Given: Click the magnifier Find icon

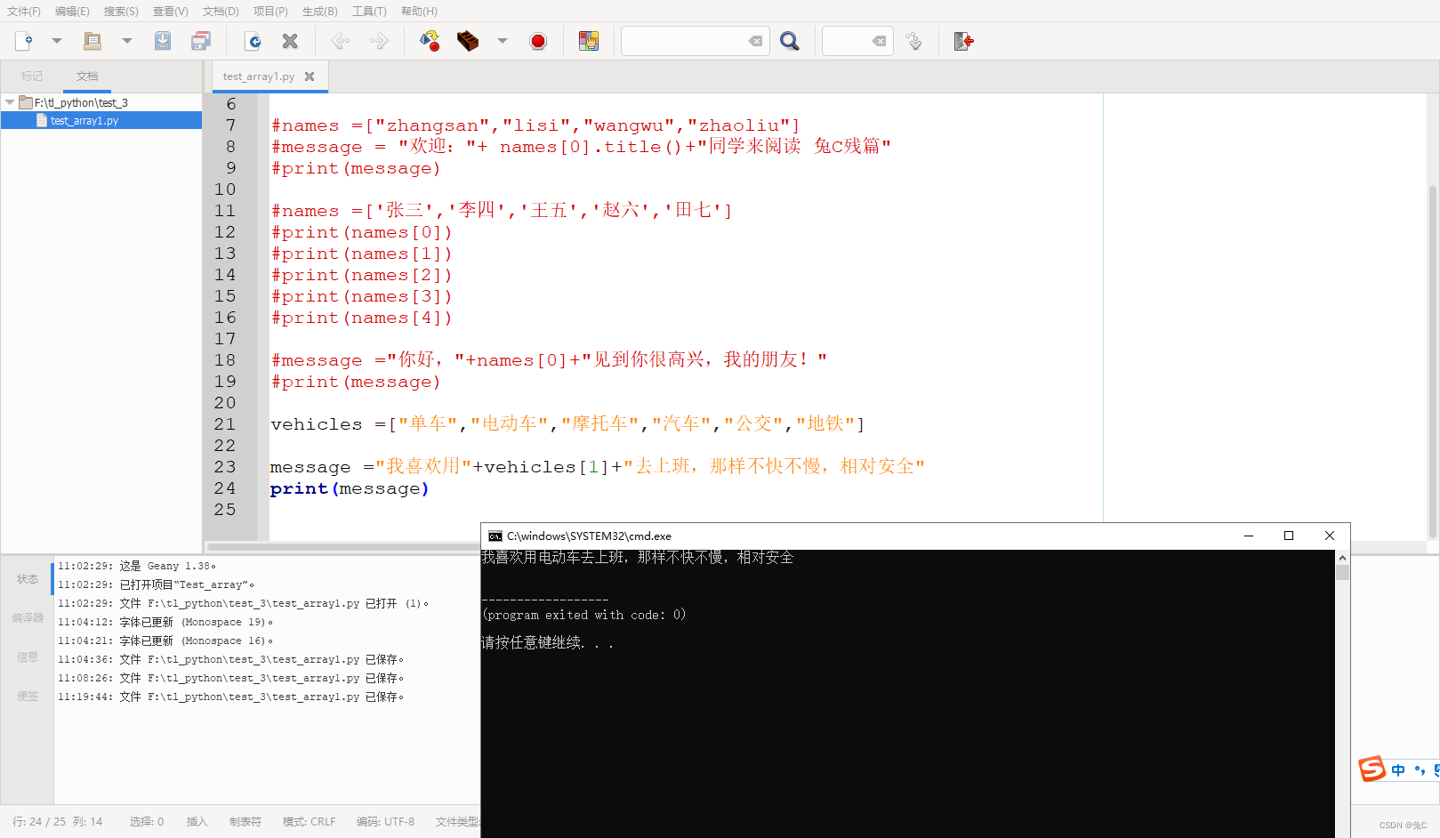Looking at the screenshot, I should coord(790,41).
